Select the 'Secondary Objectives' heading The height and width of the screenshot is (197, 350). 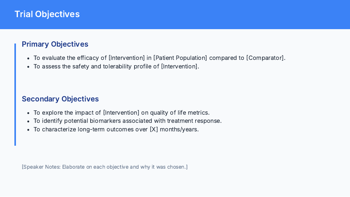[x=60, y=99]
